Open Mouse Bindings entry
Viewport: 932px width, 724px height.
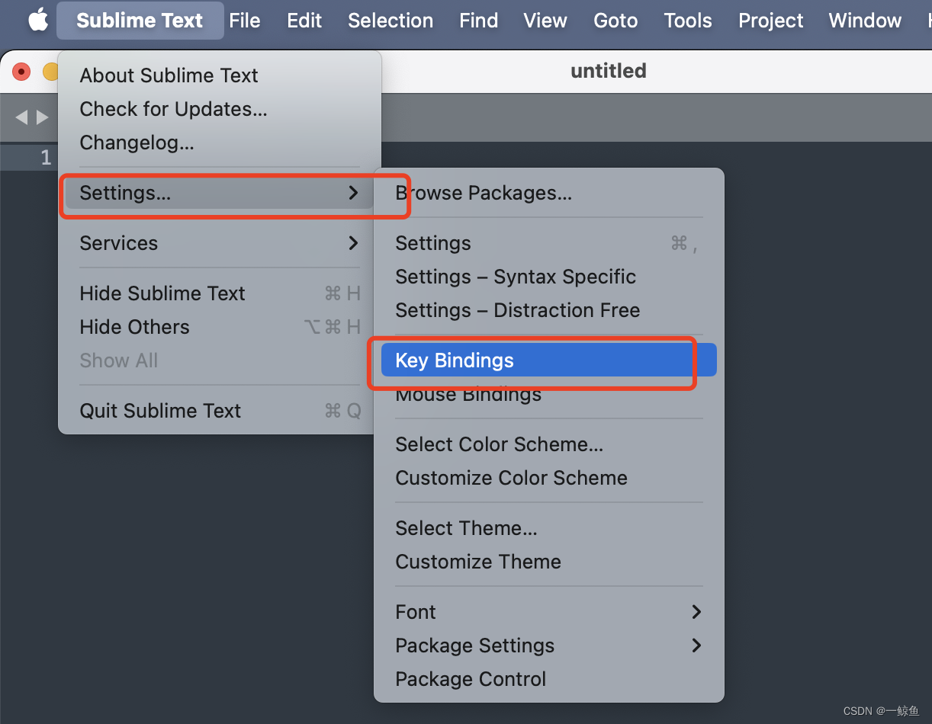click(548, 394)
